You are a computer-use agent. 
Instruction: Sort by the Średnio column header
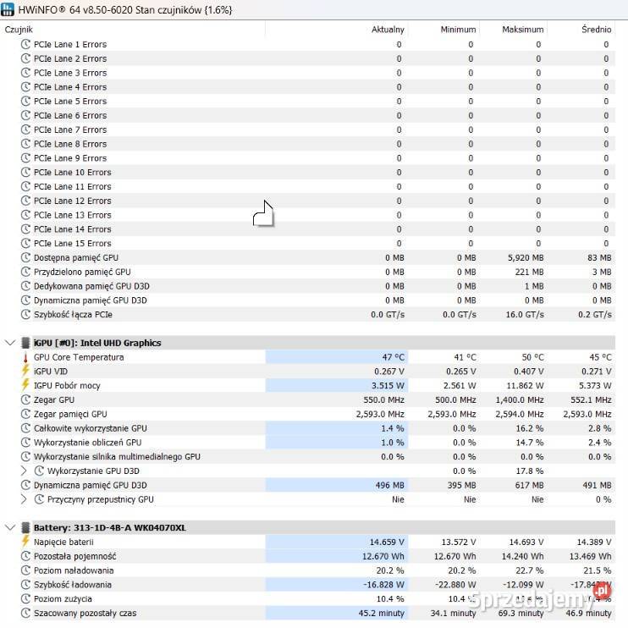597,30
